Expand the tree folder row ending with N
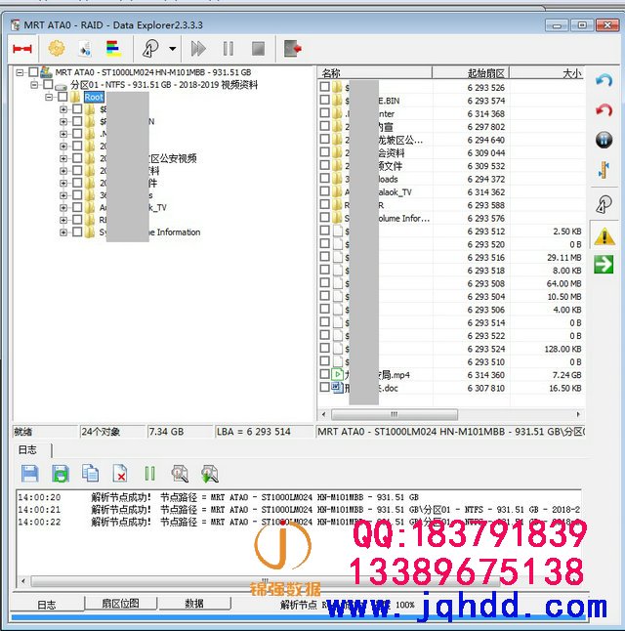Viewport: 625px width, 631px height. point(63,121)
